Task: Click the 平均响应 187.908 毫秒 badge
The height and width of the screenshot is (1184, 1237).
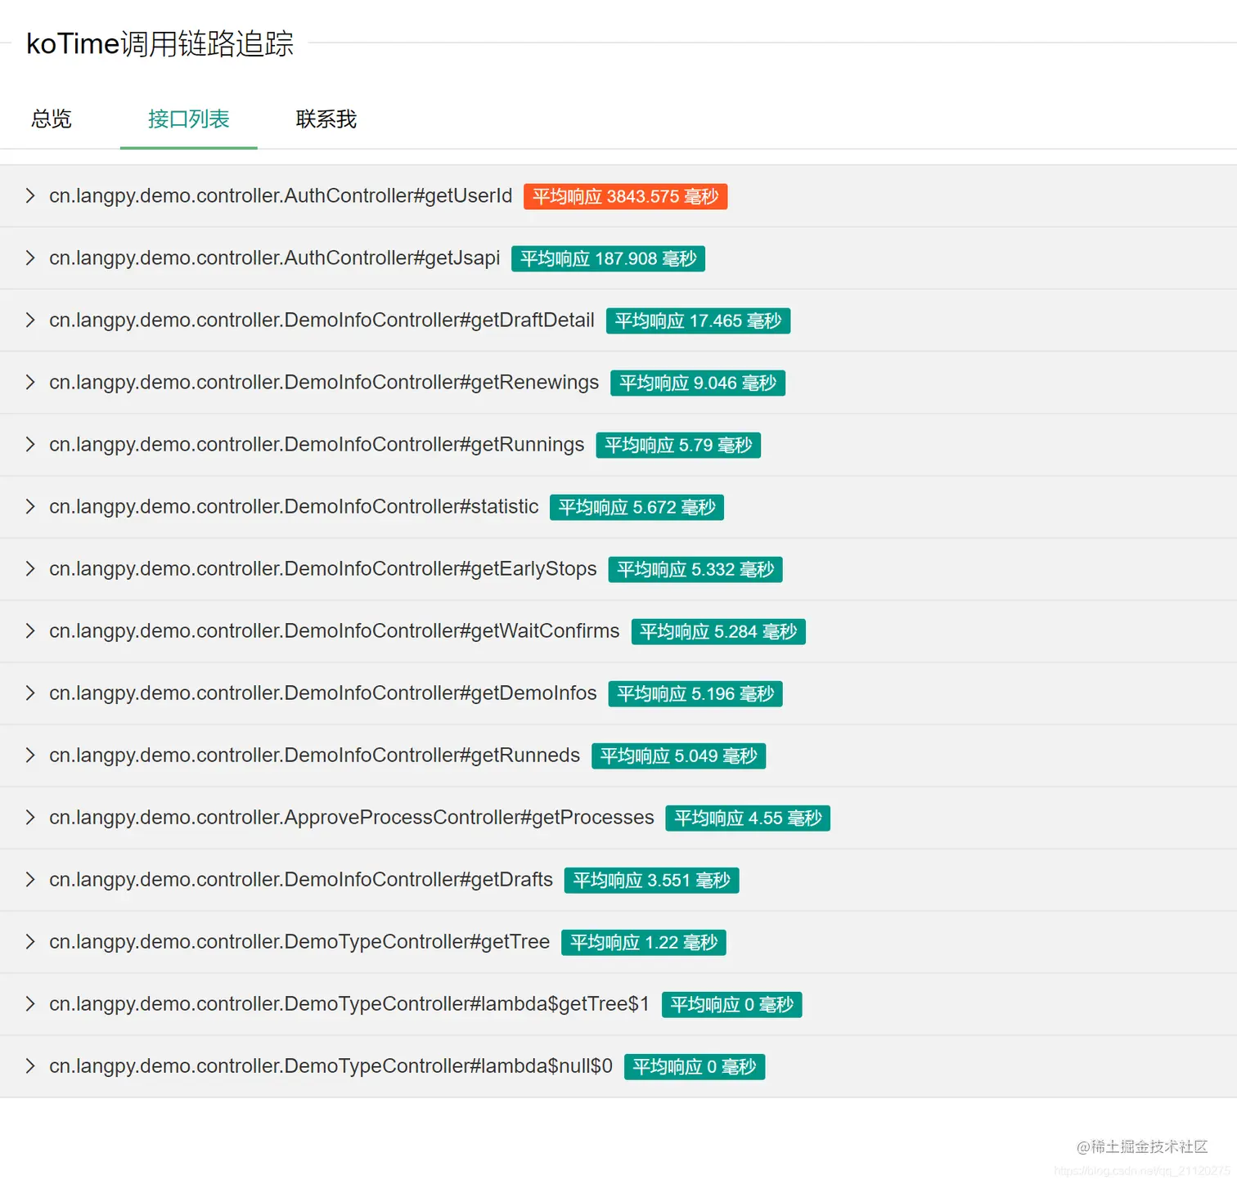Action: click(x=608, y=258)
